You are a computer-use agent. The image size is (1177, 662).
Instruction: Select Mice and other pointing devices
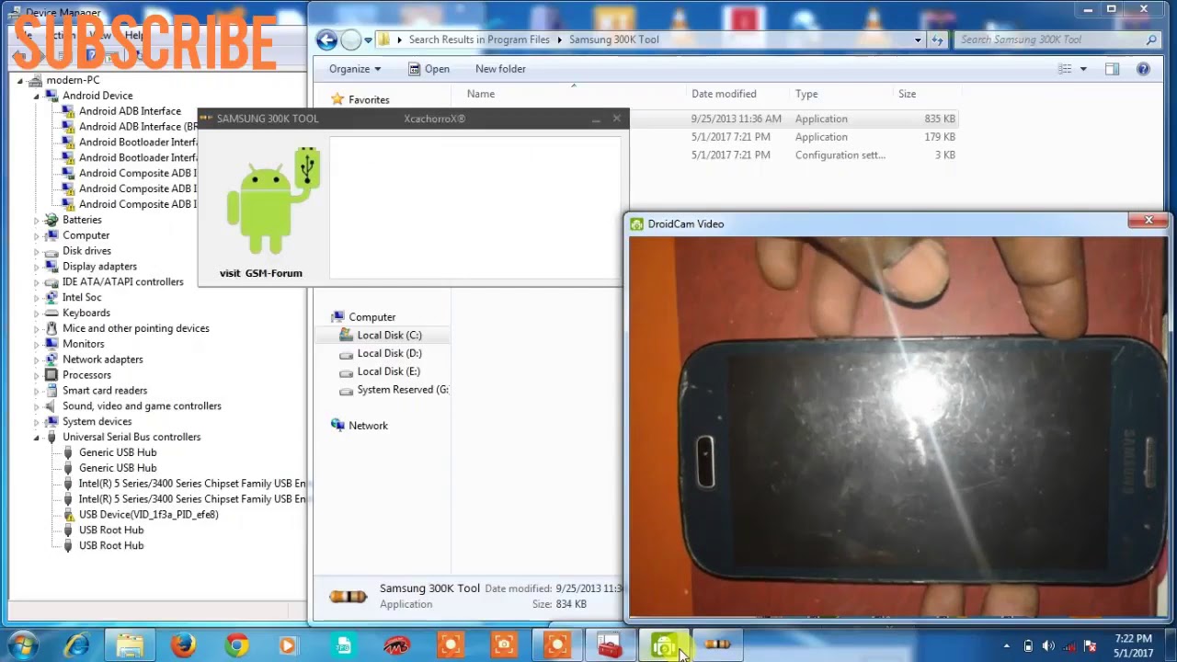pyautogui.click(x=135, y=328)
